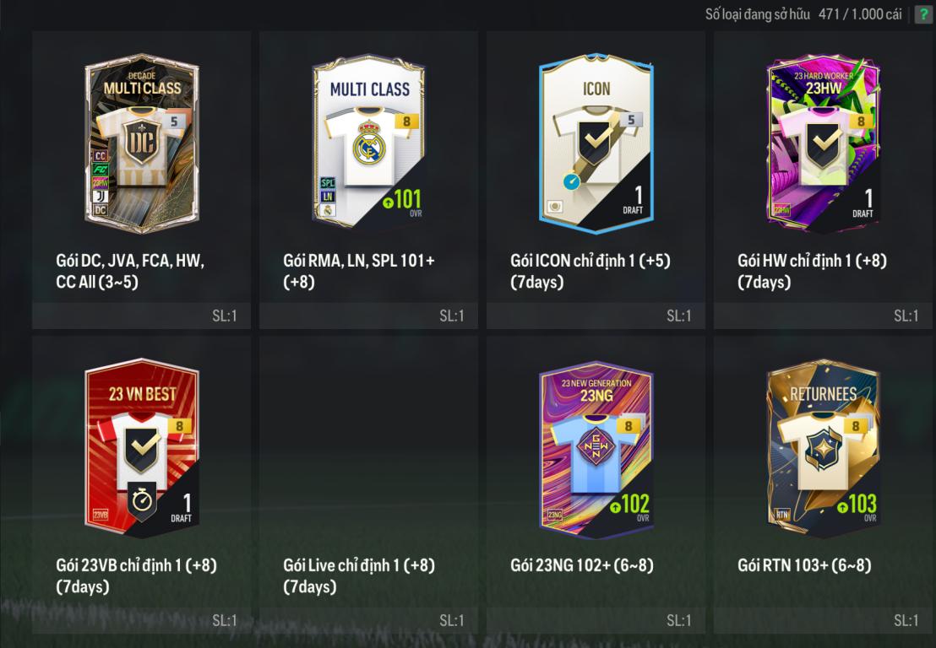Click the DC shield badge on jersey

[x=141, y=143]
